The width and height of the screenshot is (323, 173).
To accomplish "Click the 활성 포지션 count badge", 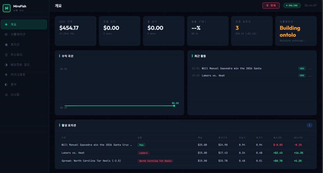I will tap(309, 125).
